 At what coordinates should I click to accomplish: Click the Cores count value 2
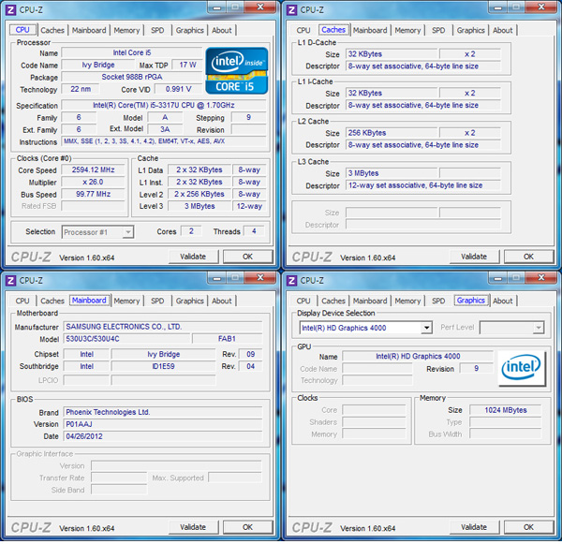191,231
